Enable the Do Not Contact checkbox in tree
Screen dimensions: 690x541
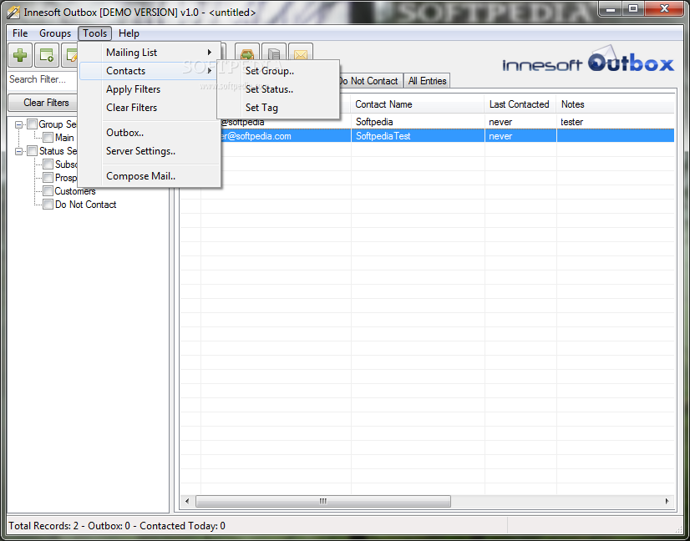click(48, 204)
